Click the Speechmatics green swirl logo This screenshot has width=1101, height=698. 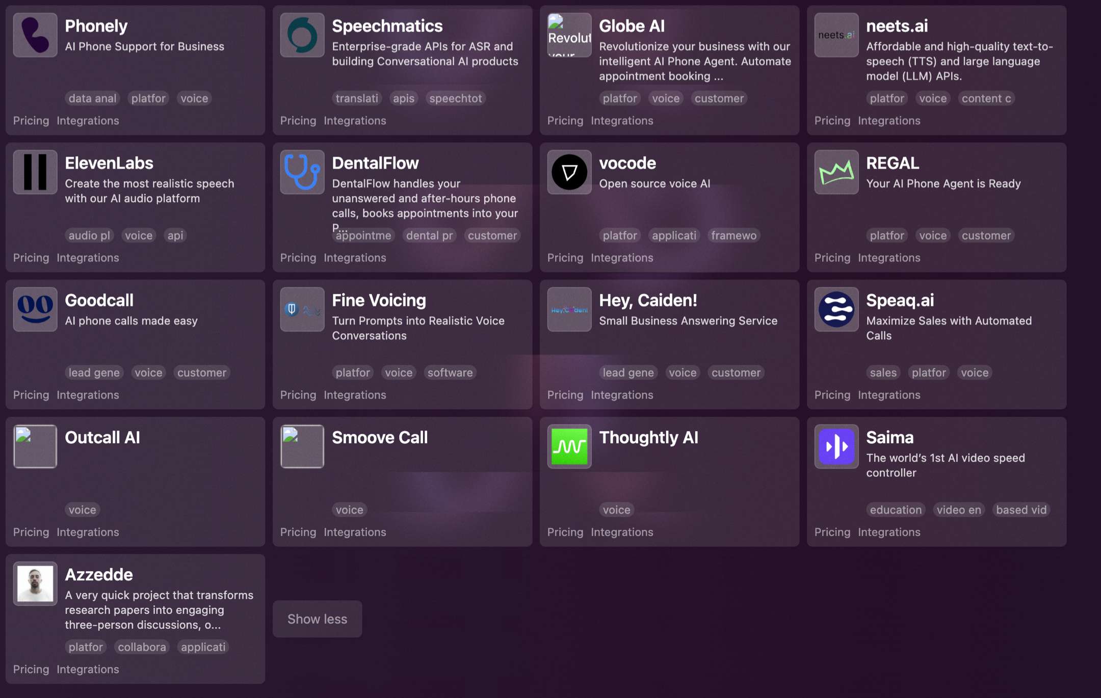point(302,35)
